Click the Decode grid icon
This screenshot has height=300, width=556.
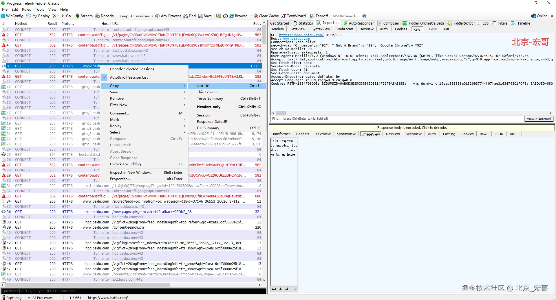[98, 16]
